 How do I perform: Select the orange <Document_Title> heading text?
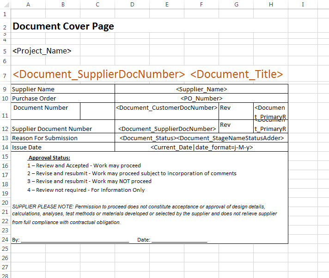tap(237, 74)
